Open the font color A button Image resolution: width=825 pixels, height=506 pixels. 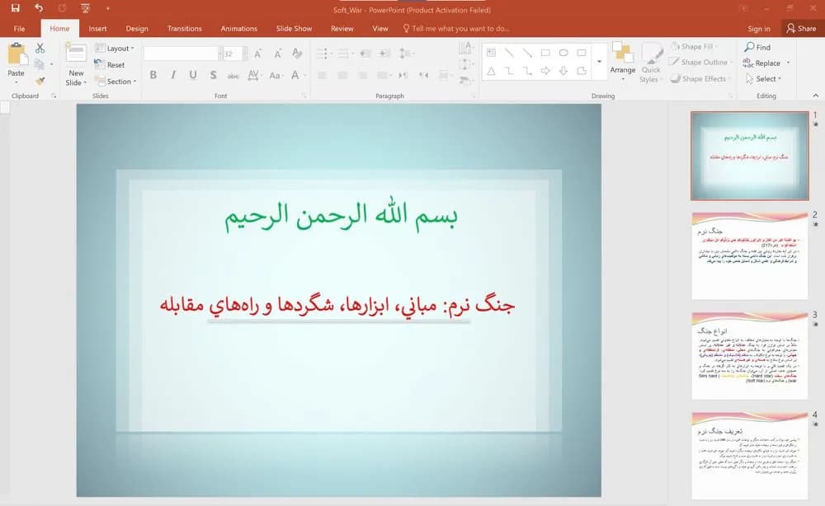pyautogui.click(x=295, y=75)
